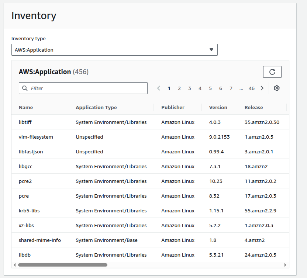This screenshot has height=278, width=307.
Task: Refresh the AWS:Application inventory list
Action: click(x=272, y=72)
